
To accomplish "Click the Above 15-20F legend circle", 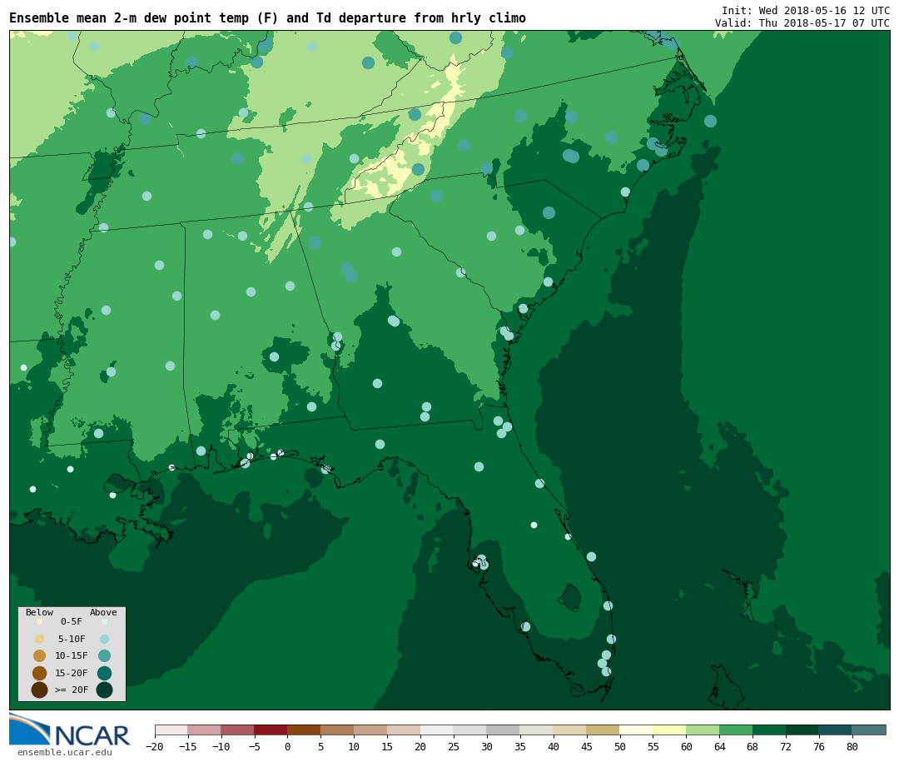I will (x=104, y=673).
